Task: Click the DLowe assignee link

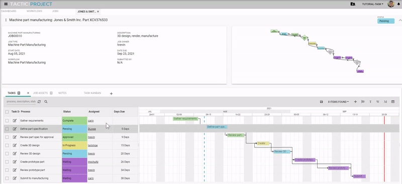Action: 91,129
